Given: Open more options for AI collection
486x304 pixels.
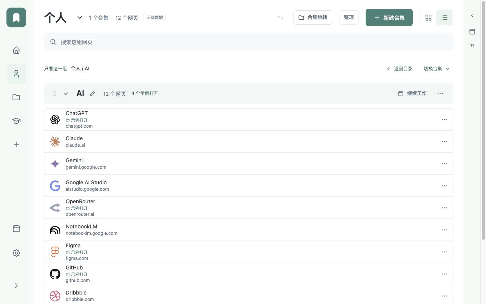Looking at the screenshot, I should [441, 93].
